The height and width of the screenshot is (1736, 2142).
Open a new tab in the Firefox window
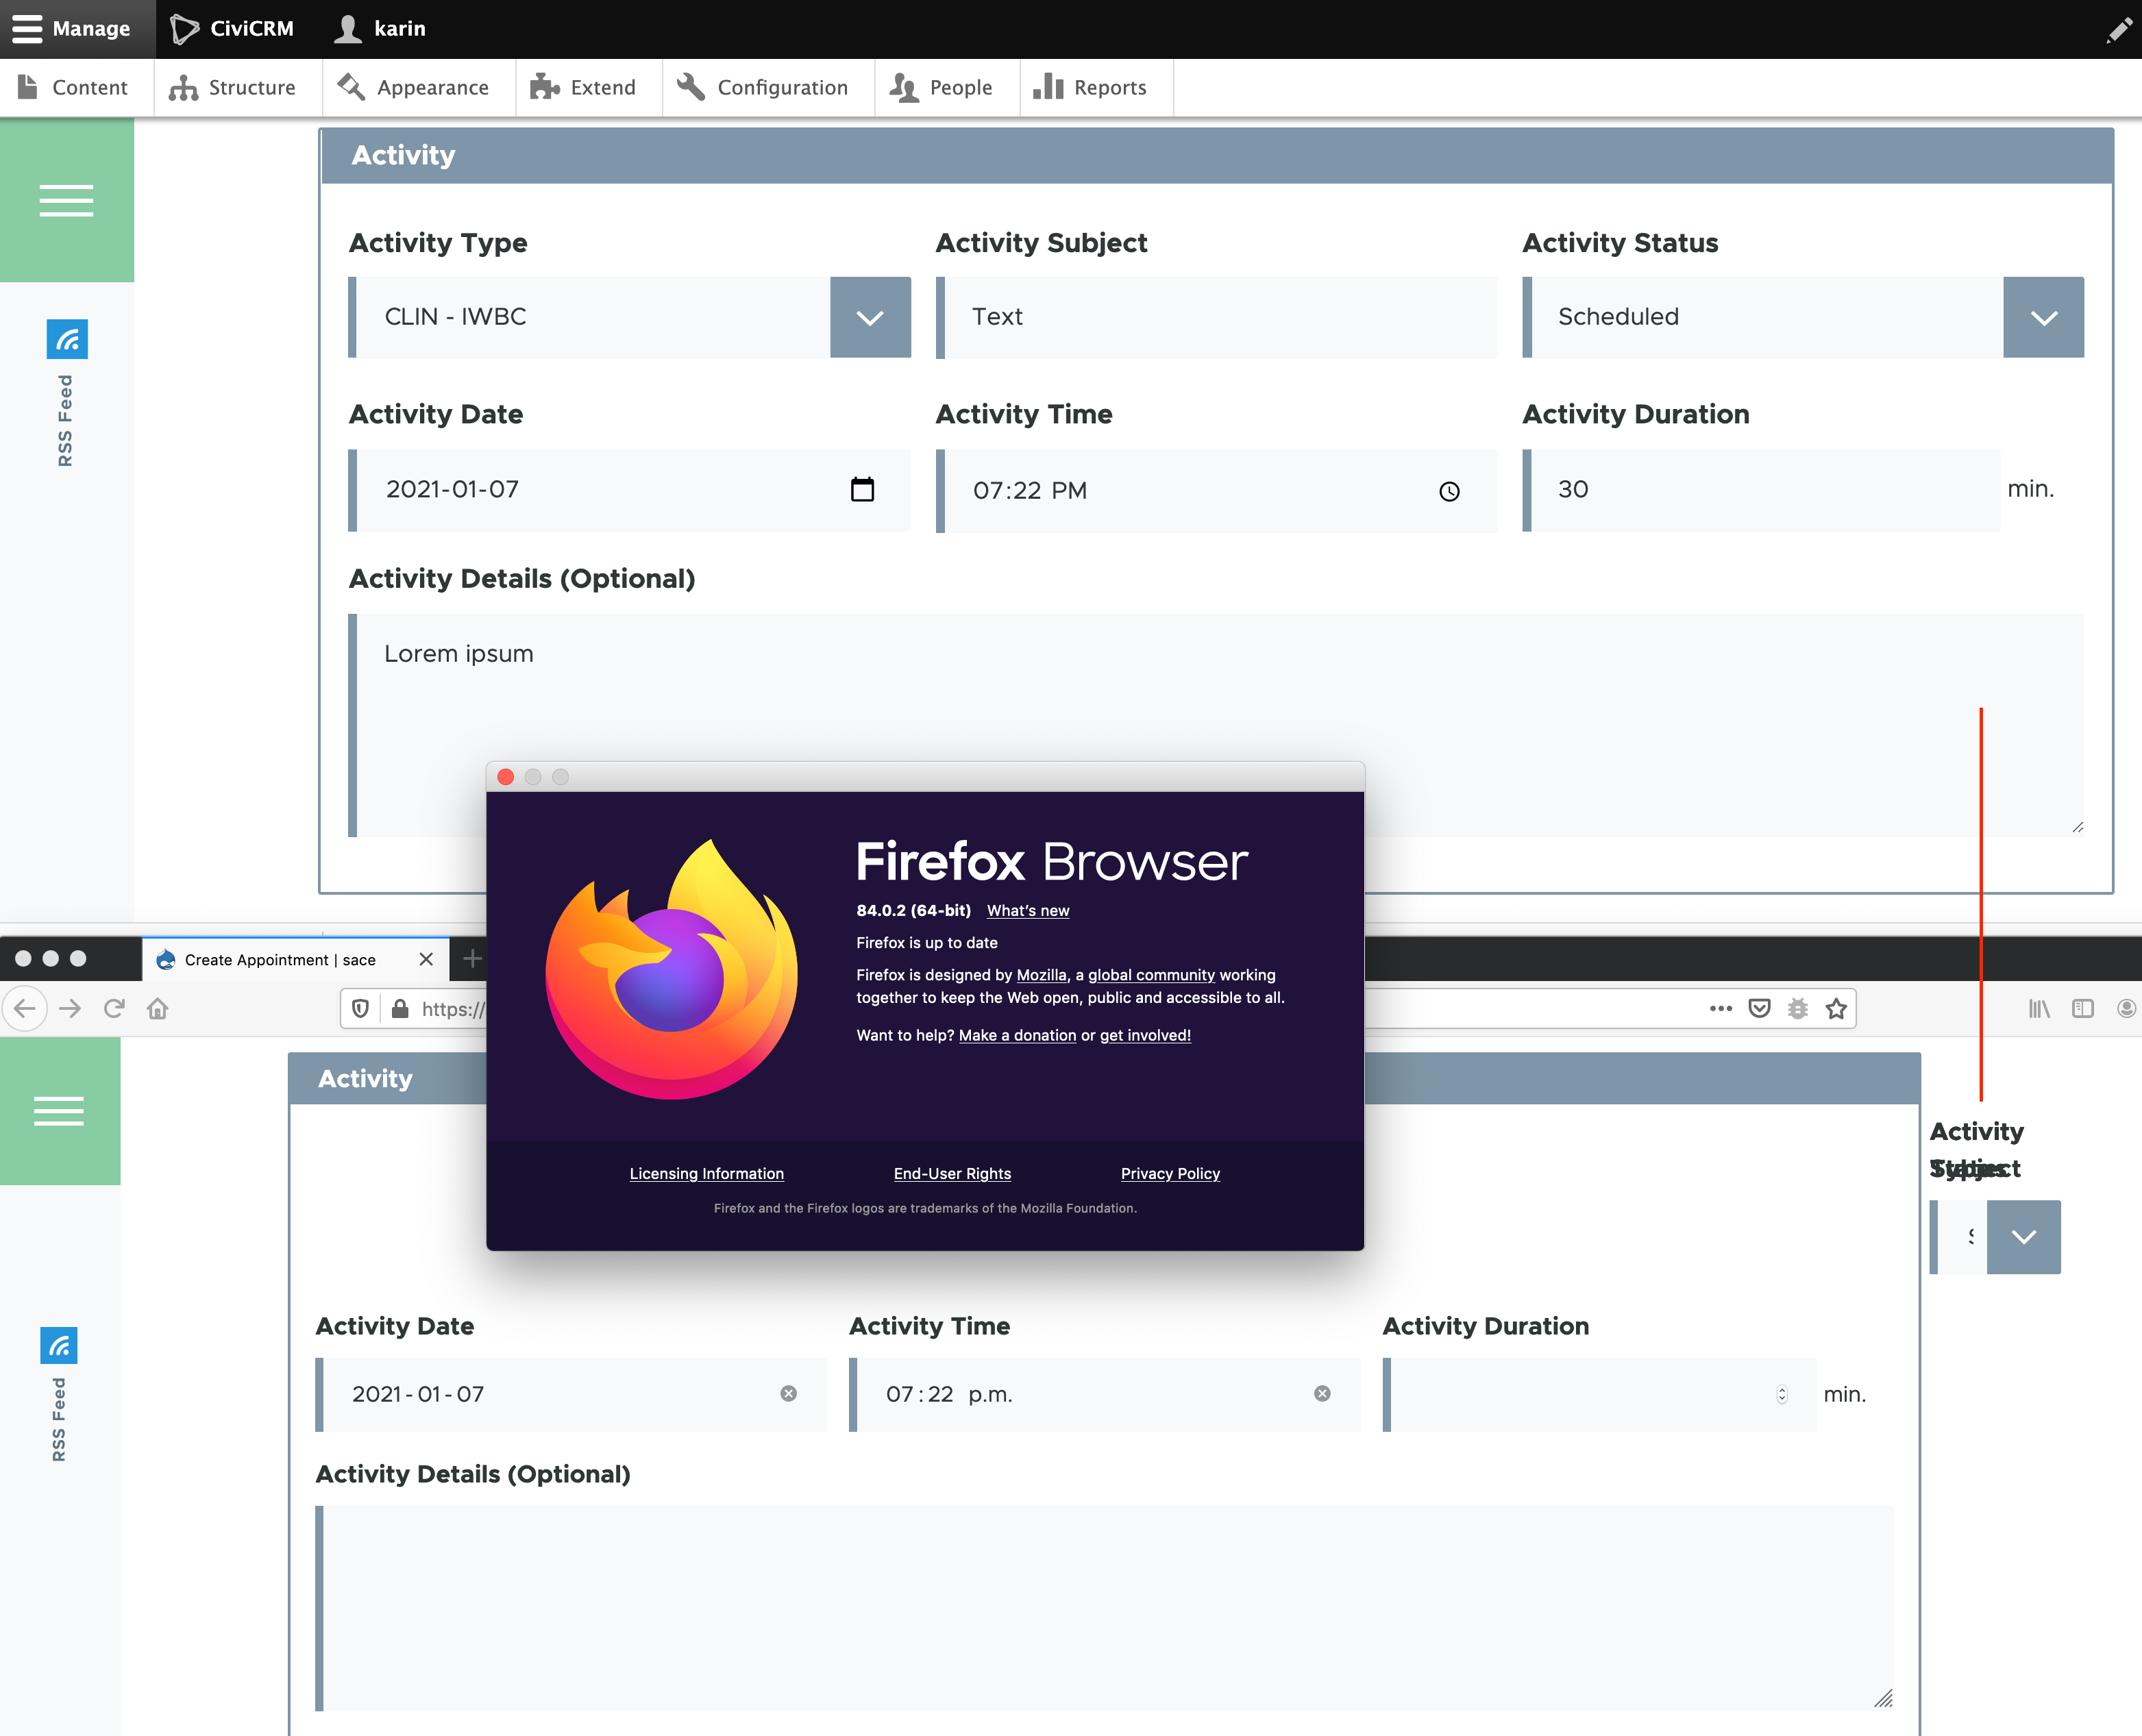[472, 959]
